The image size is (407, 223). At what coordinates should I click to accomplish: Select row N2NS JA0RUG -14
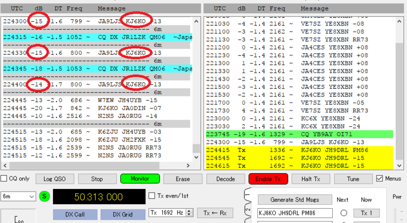tap(98, 116)
